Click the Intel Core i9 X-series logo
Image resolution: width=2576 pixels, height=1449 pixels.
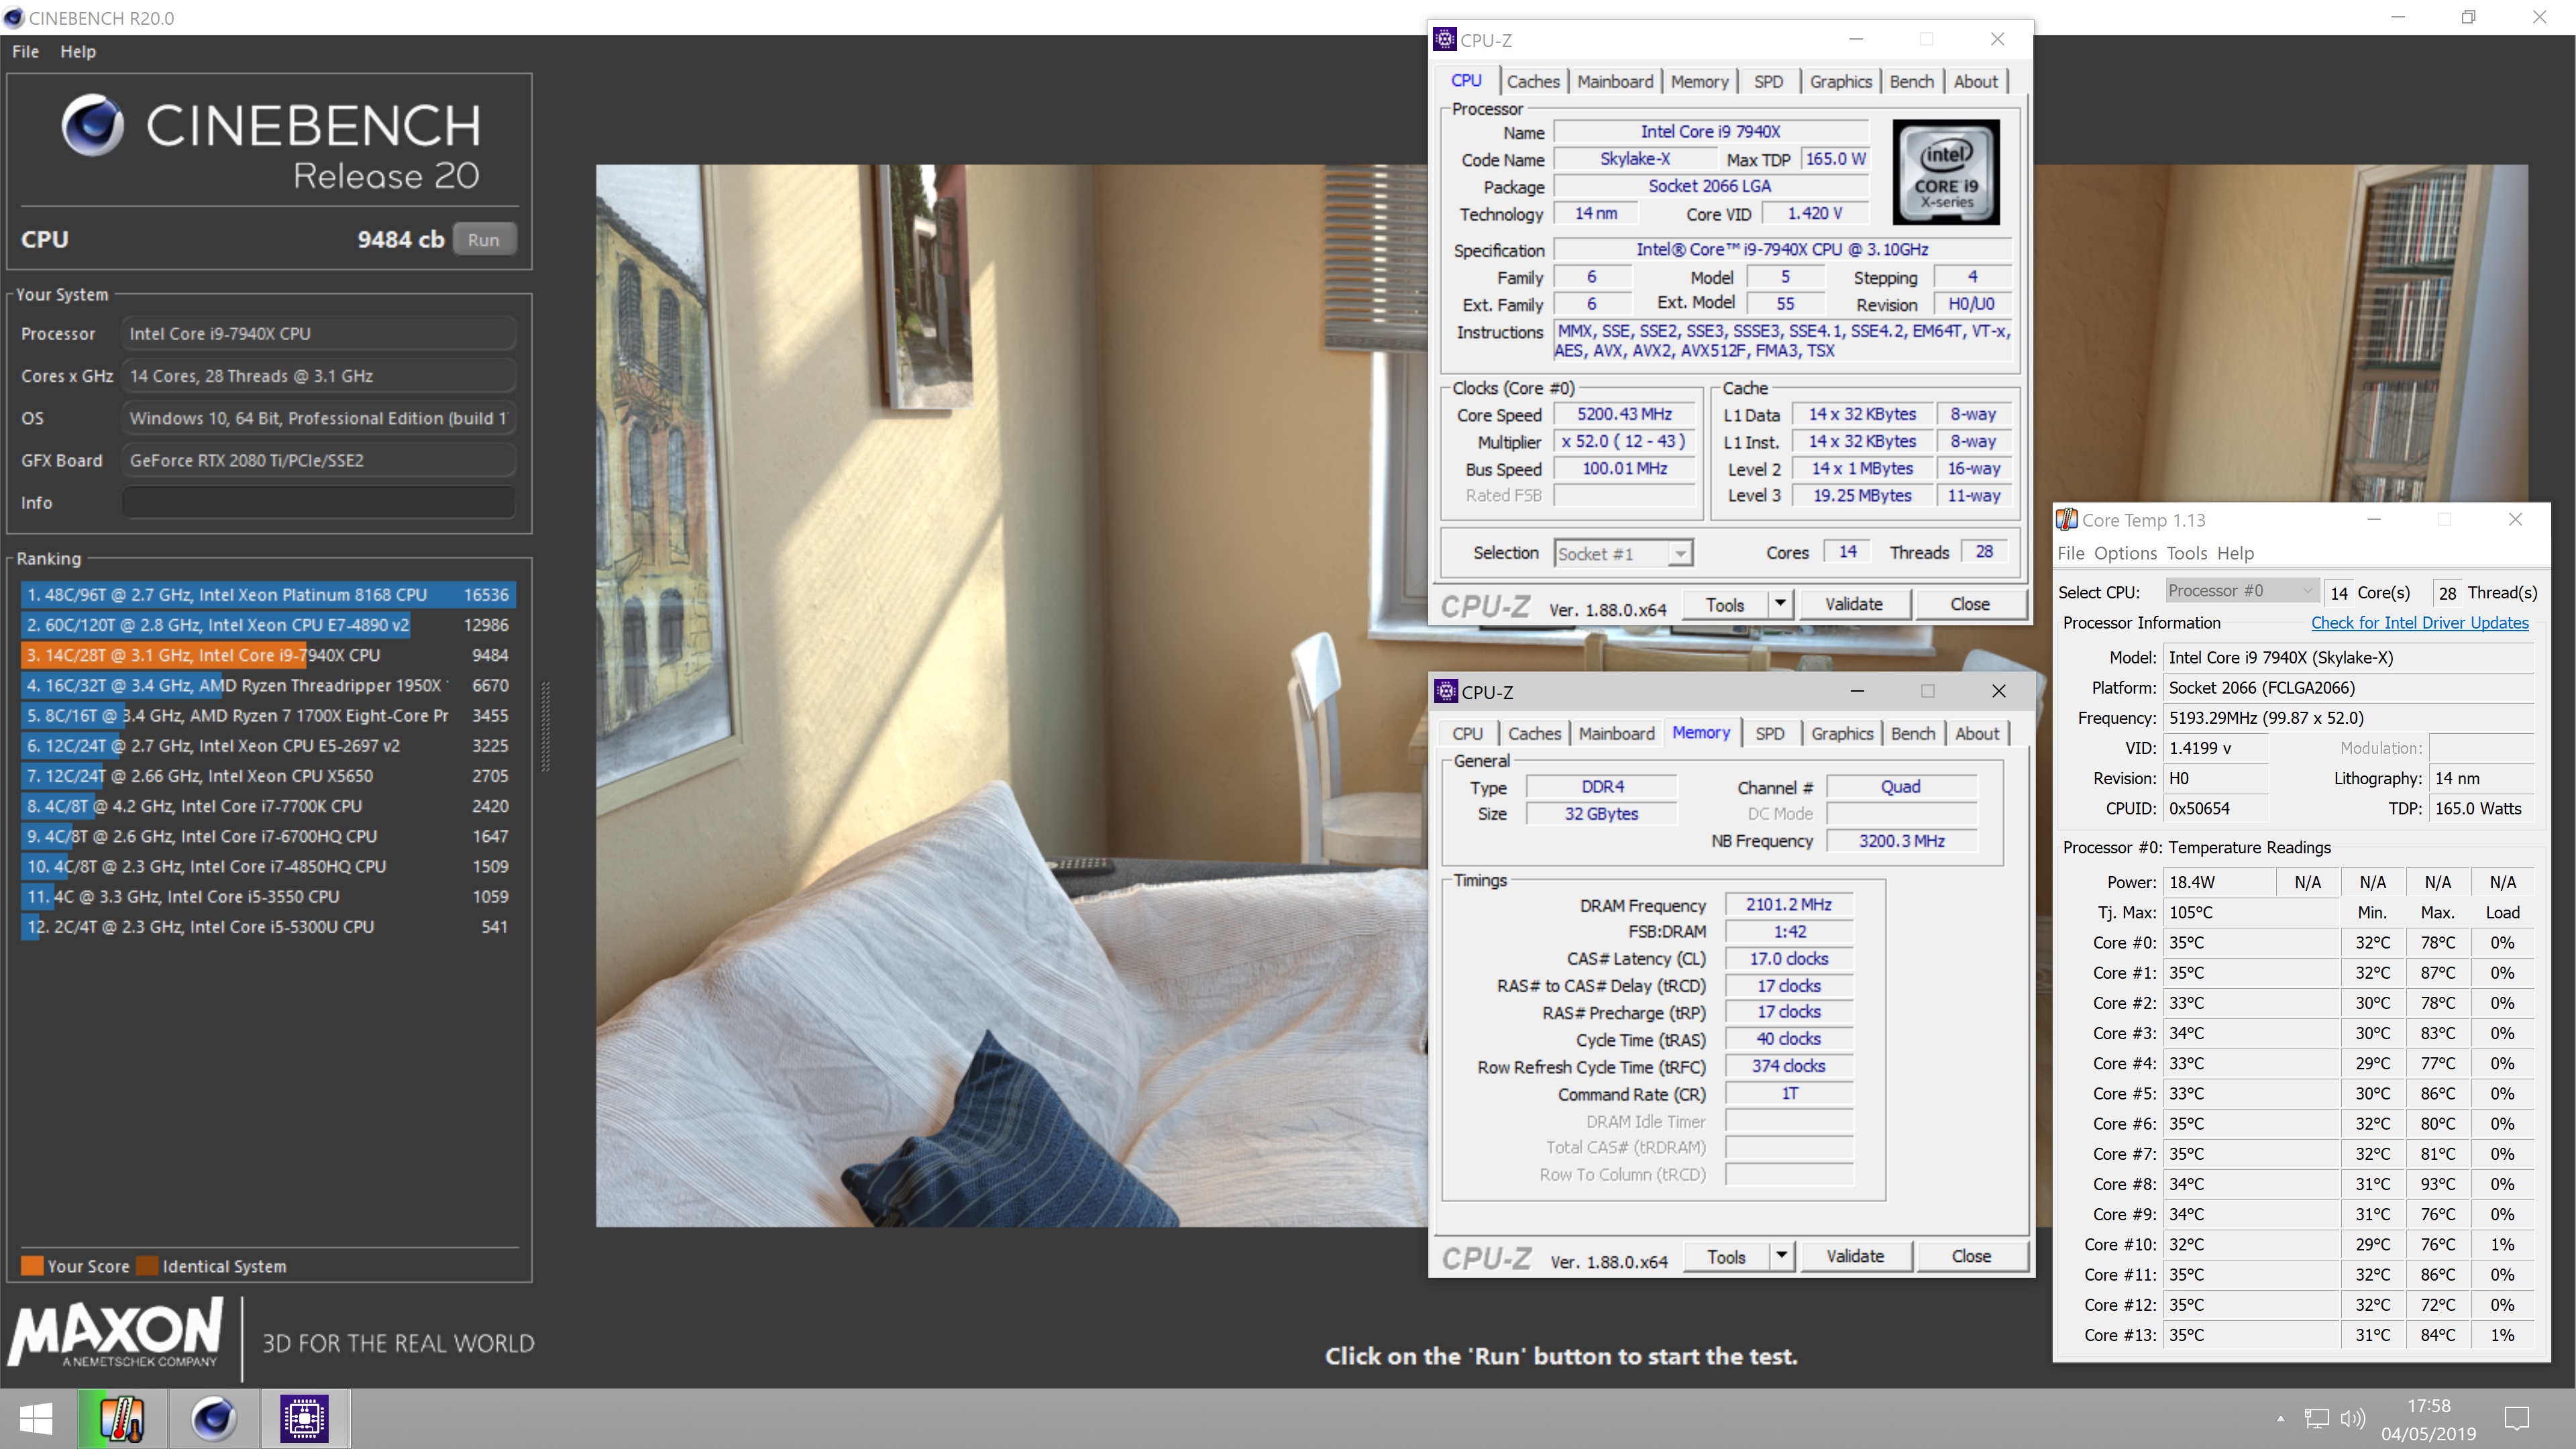tap(1946, 172)
